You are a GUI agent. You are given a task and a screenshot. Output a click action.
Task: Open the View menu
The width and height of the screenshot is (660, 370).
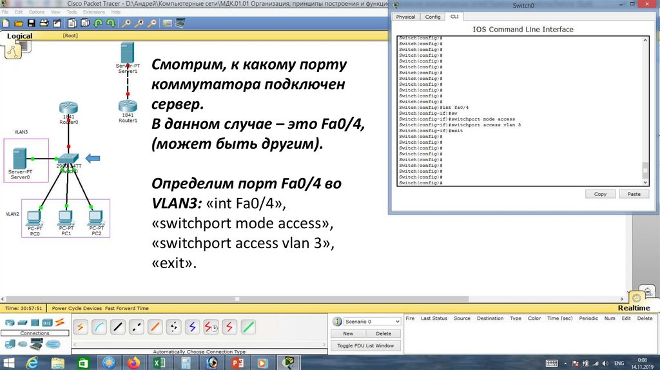pos(55,12)
